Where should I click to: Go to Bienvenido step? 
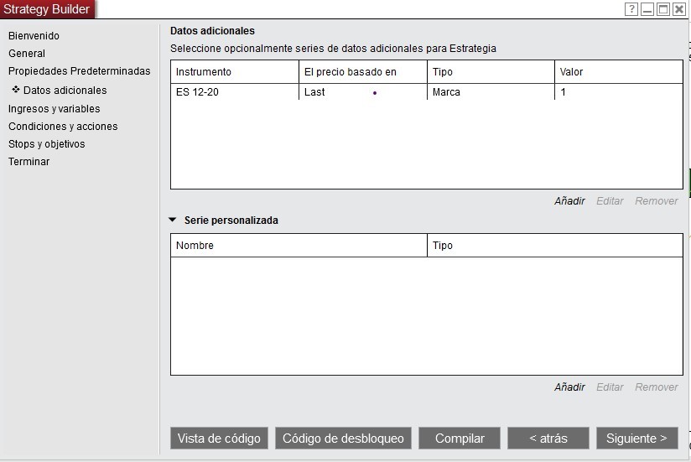[34, 36]
